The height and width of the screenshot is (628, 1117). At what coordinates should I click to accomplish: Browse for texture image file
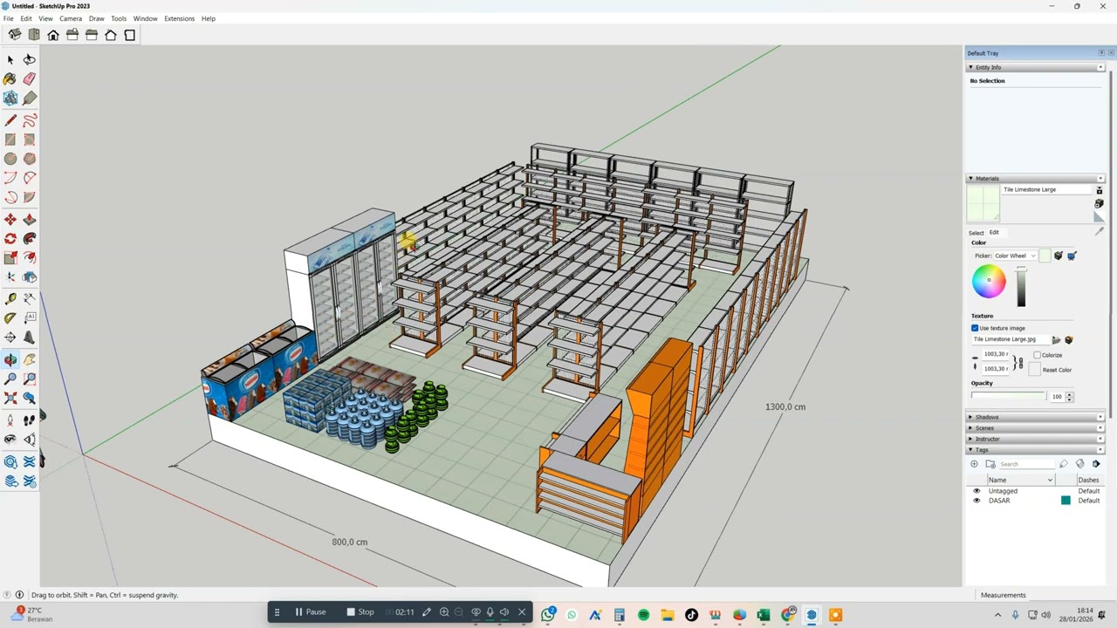click(1056, 339)
